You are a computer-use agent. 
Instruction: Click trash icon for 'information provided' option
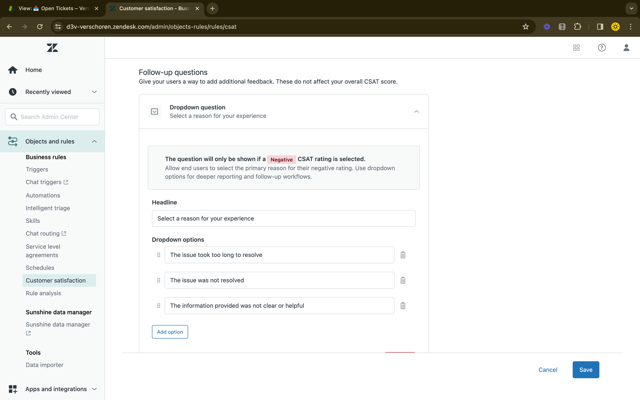coord(403,306)
